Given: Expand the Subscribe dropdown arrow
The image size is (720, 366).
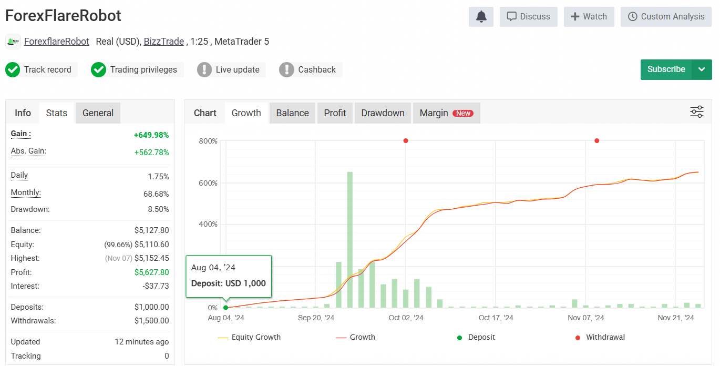Looking at the screenshot, I should click(x=702, y=69).
